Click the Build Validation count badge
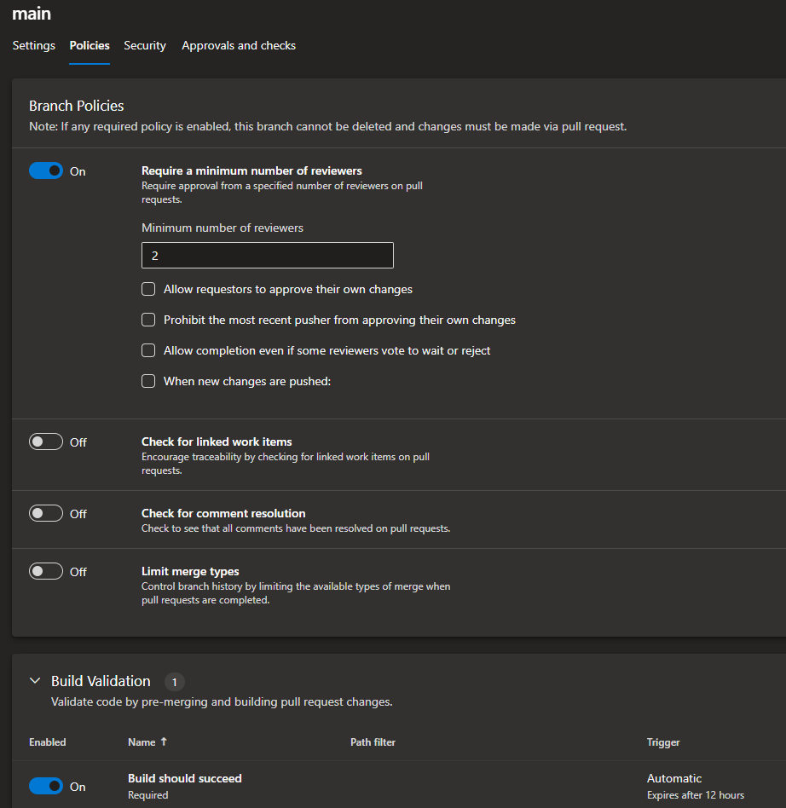Screen dimensions: 786x808 coord(174,682)
